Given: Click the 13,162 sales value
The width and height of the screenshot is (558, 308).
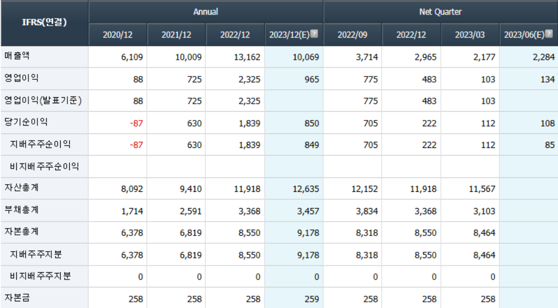Looking at the screenshot, I should click(247, 57).
